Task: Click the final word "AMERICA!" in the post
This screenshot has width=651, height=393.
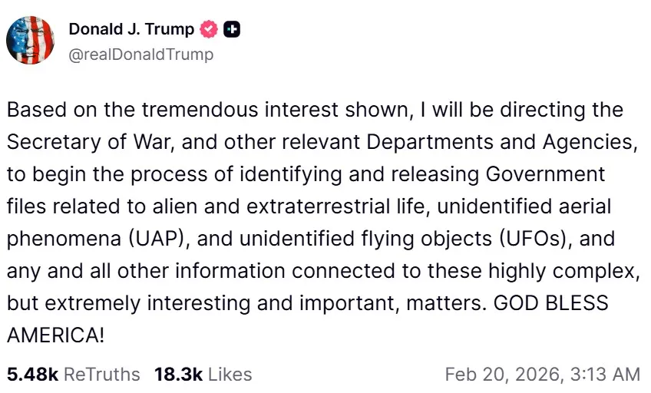Action: (55, 335)
